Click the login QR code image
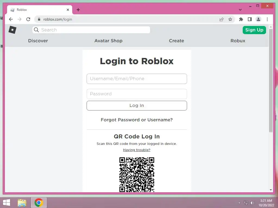The height and width of the screenshot is (208, 278). (x=137, y=175)
